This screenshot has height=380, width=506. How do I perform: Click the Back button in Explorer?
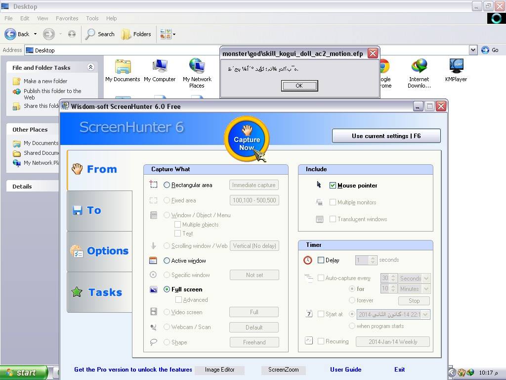click(17, 34)
